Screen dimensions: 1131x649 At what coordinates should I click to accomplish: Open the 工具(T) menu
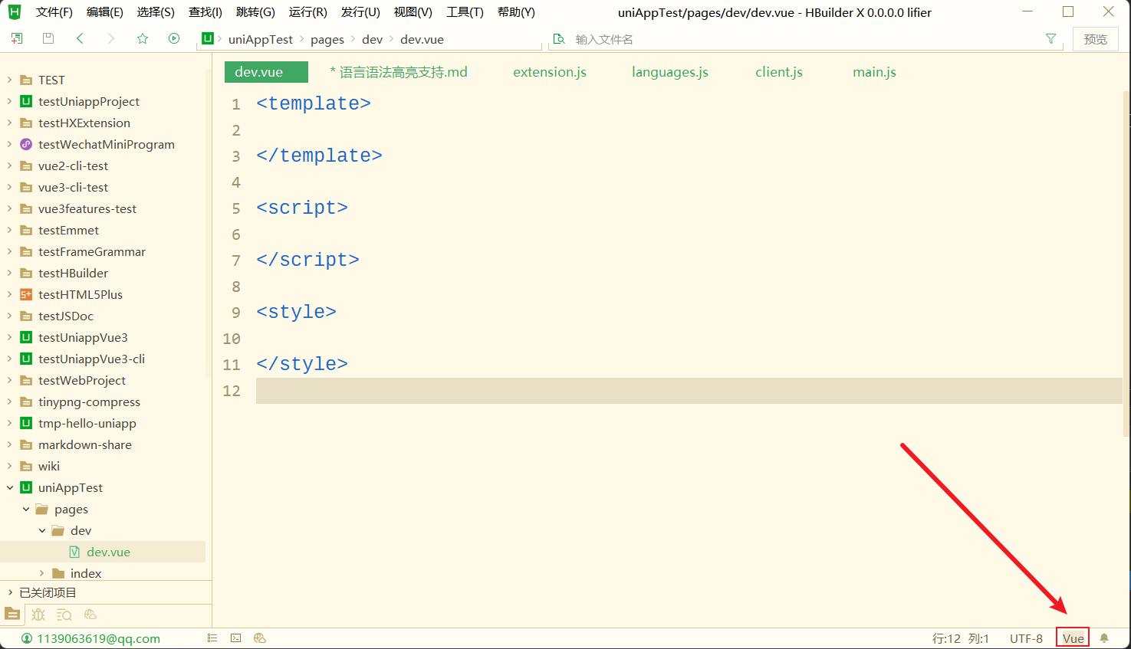pos(465,12)
